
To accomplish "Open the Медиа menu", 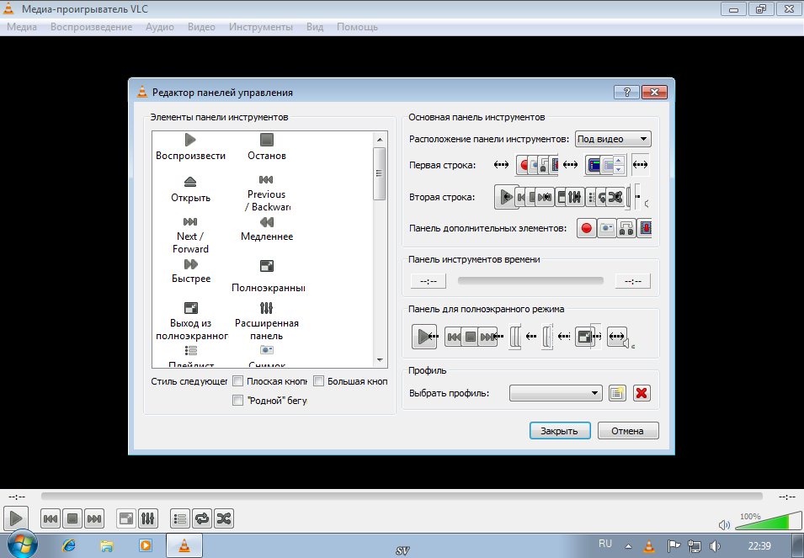I will click(x=22, y=27).
